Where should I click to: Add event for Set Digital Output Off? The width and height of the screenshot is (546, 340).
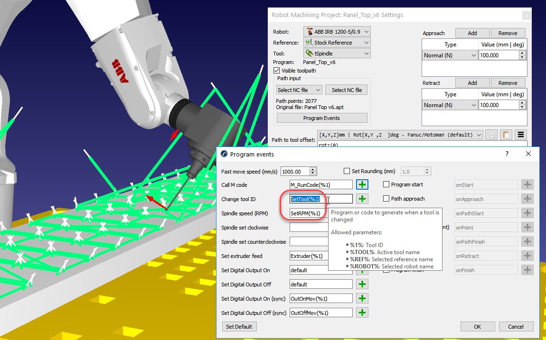362,285
